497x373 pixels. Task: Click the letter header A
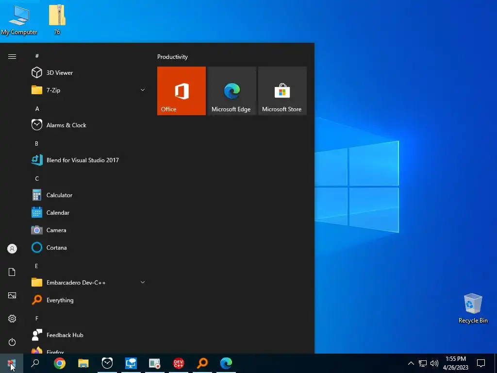tap(37, 108)
